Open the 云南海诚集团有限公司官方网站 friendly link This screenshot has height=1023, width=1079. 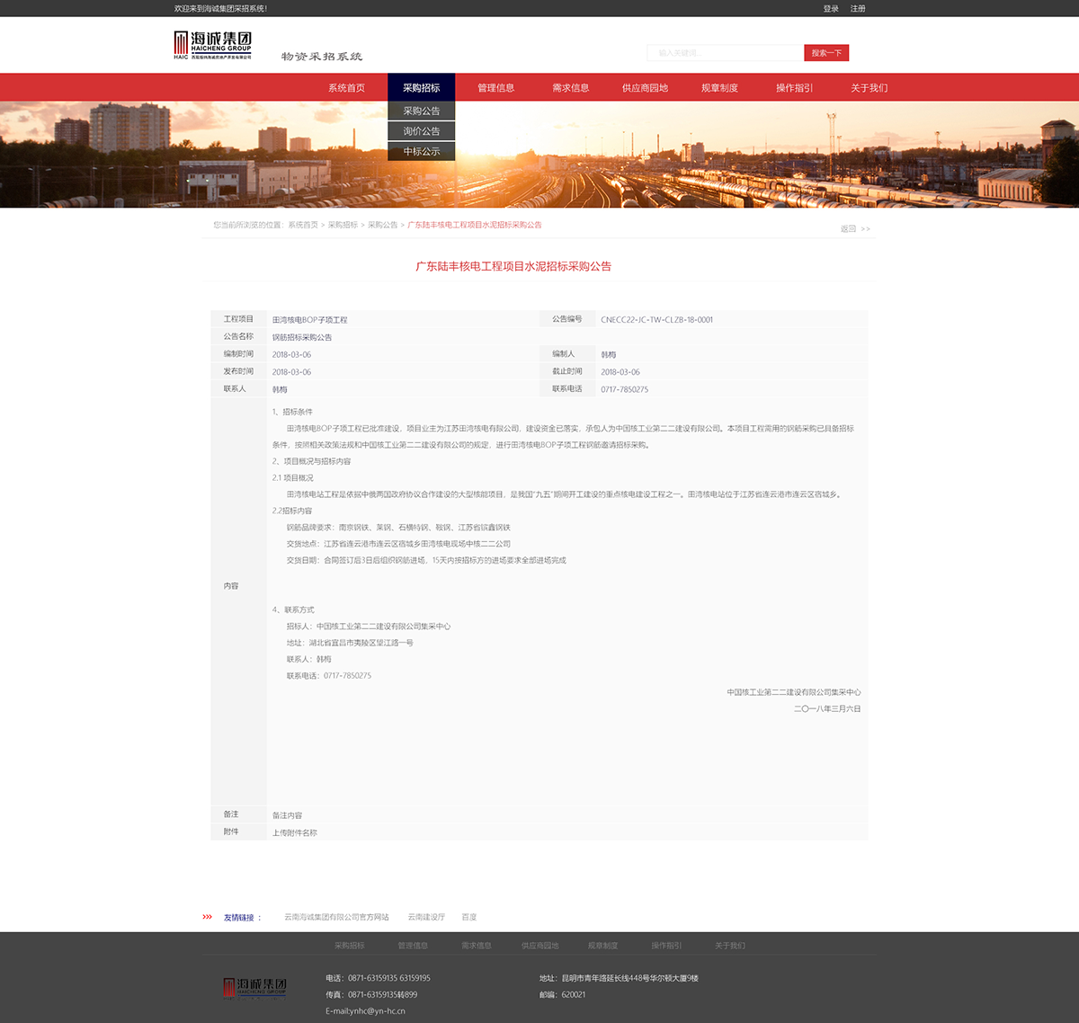[336, 917]
